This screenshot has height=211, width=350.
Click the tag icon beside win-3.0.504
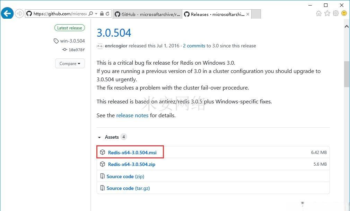(56, 41)
